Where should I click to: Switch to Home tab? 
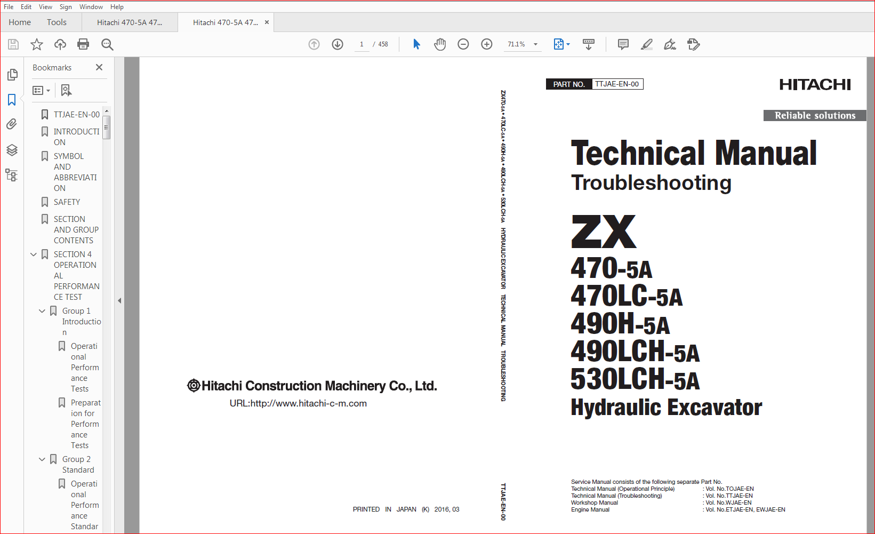(20, 22)
